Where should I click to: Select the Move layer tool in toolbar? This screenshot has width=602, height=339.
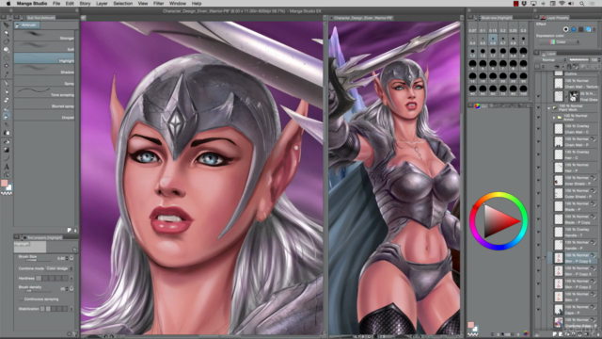pos(7,25)
